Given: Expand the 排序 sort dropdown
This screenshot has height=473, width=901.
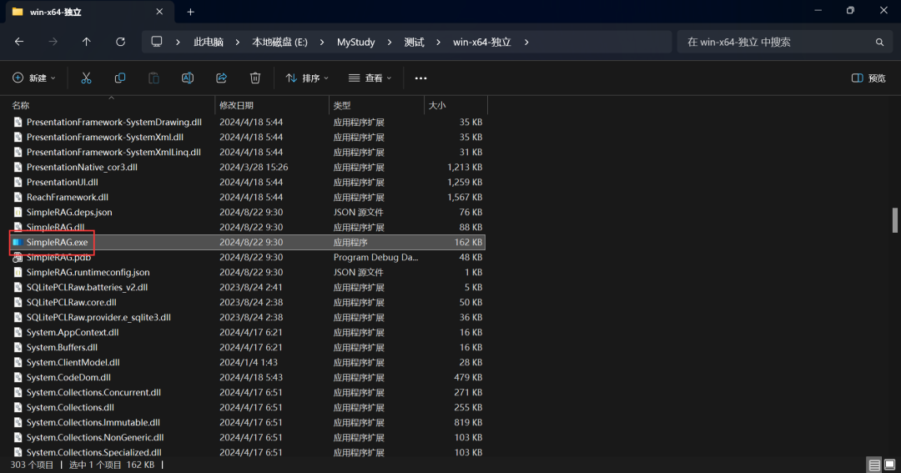Looking at the screenshot, I should (x=307, y=78).
